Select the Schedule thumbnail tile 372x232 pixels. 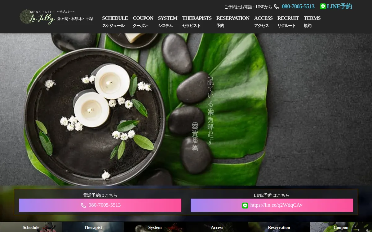coord(31,227)
